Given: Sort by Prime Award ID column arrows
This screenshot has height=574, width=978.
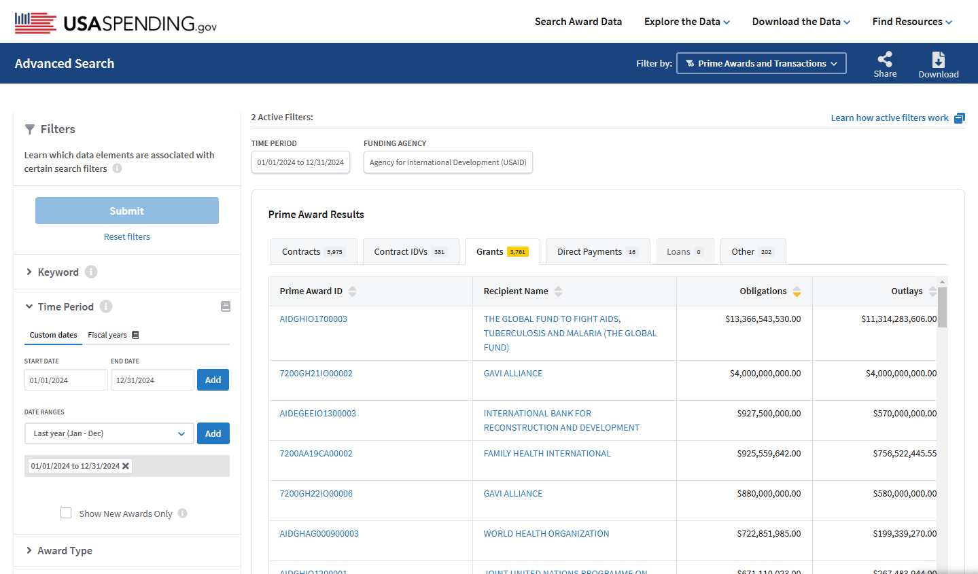Looking at the screenshot, I should tap(352, 291).
